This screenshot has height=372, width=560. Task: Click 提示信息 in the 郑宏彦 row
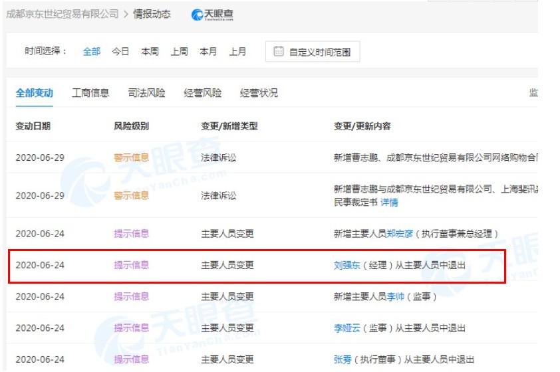pos(131,234)
